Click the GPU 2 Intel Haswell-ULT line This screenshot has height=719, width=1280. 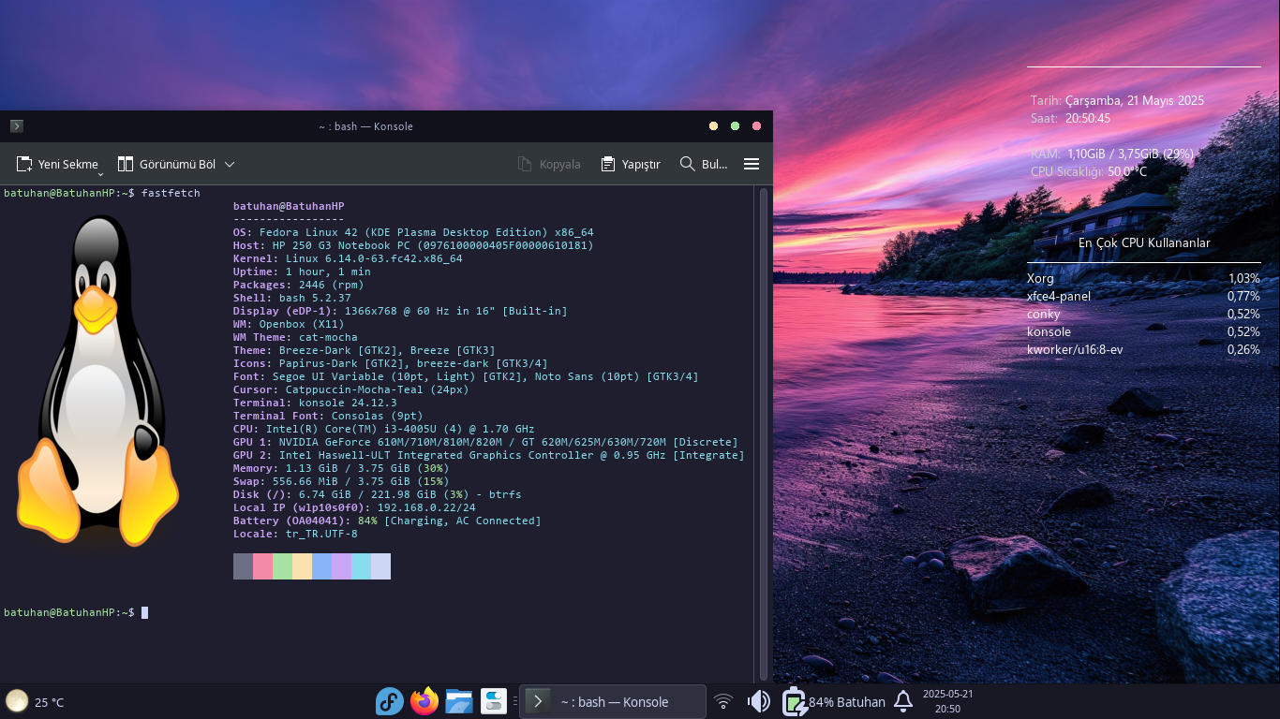click(489, 455)
